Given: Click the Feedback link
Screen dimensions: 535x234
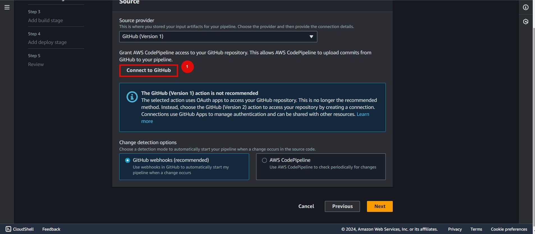Looking at the screenshot, I should (51, 229).
